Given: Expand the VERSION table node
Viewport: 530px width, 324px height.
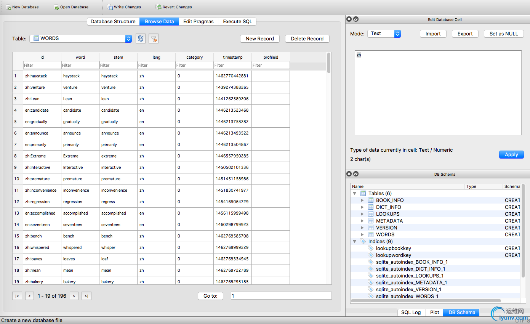Looking at the screenshot, I should (x=362, y=228).
